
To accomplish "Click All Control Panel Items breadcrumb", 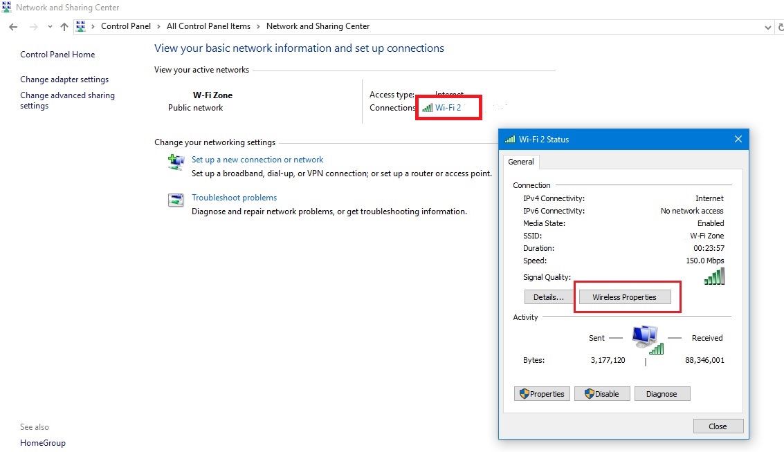I will 208,26.
